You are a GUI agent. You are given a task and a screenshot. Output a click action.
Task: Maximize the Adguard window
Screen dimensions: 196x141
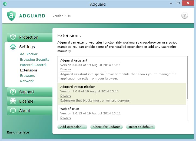[178, 3]
